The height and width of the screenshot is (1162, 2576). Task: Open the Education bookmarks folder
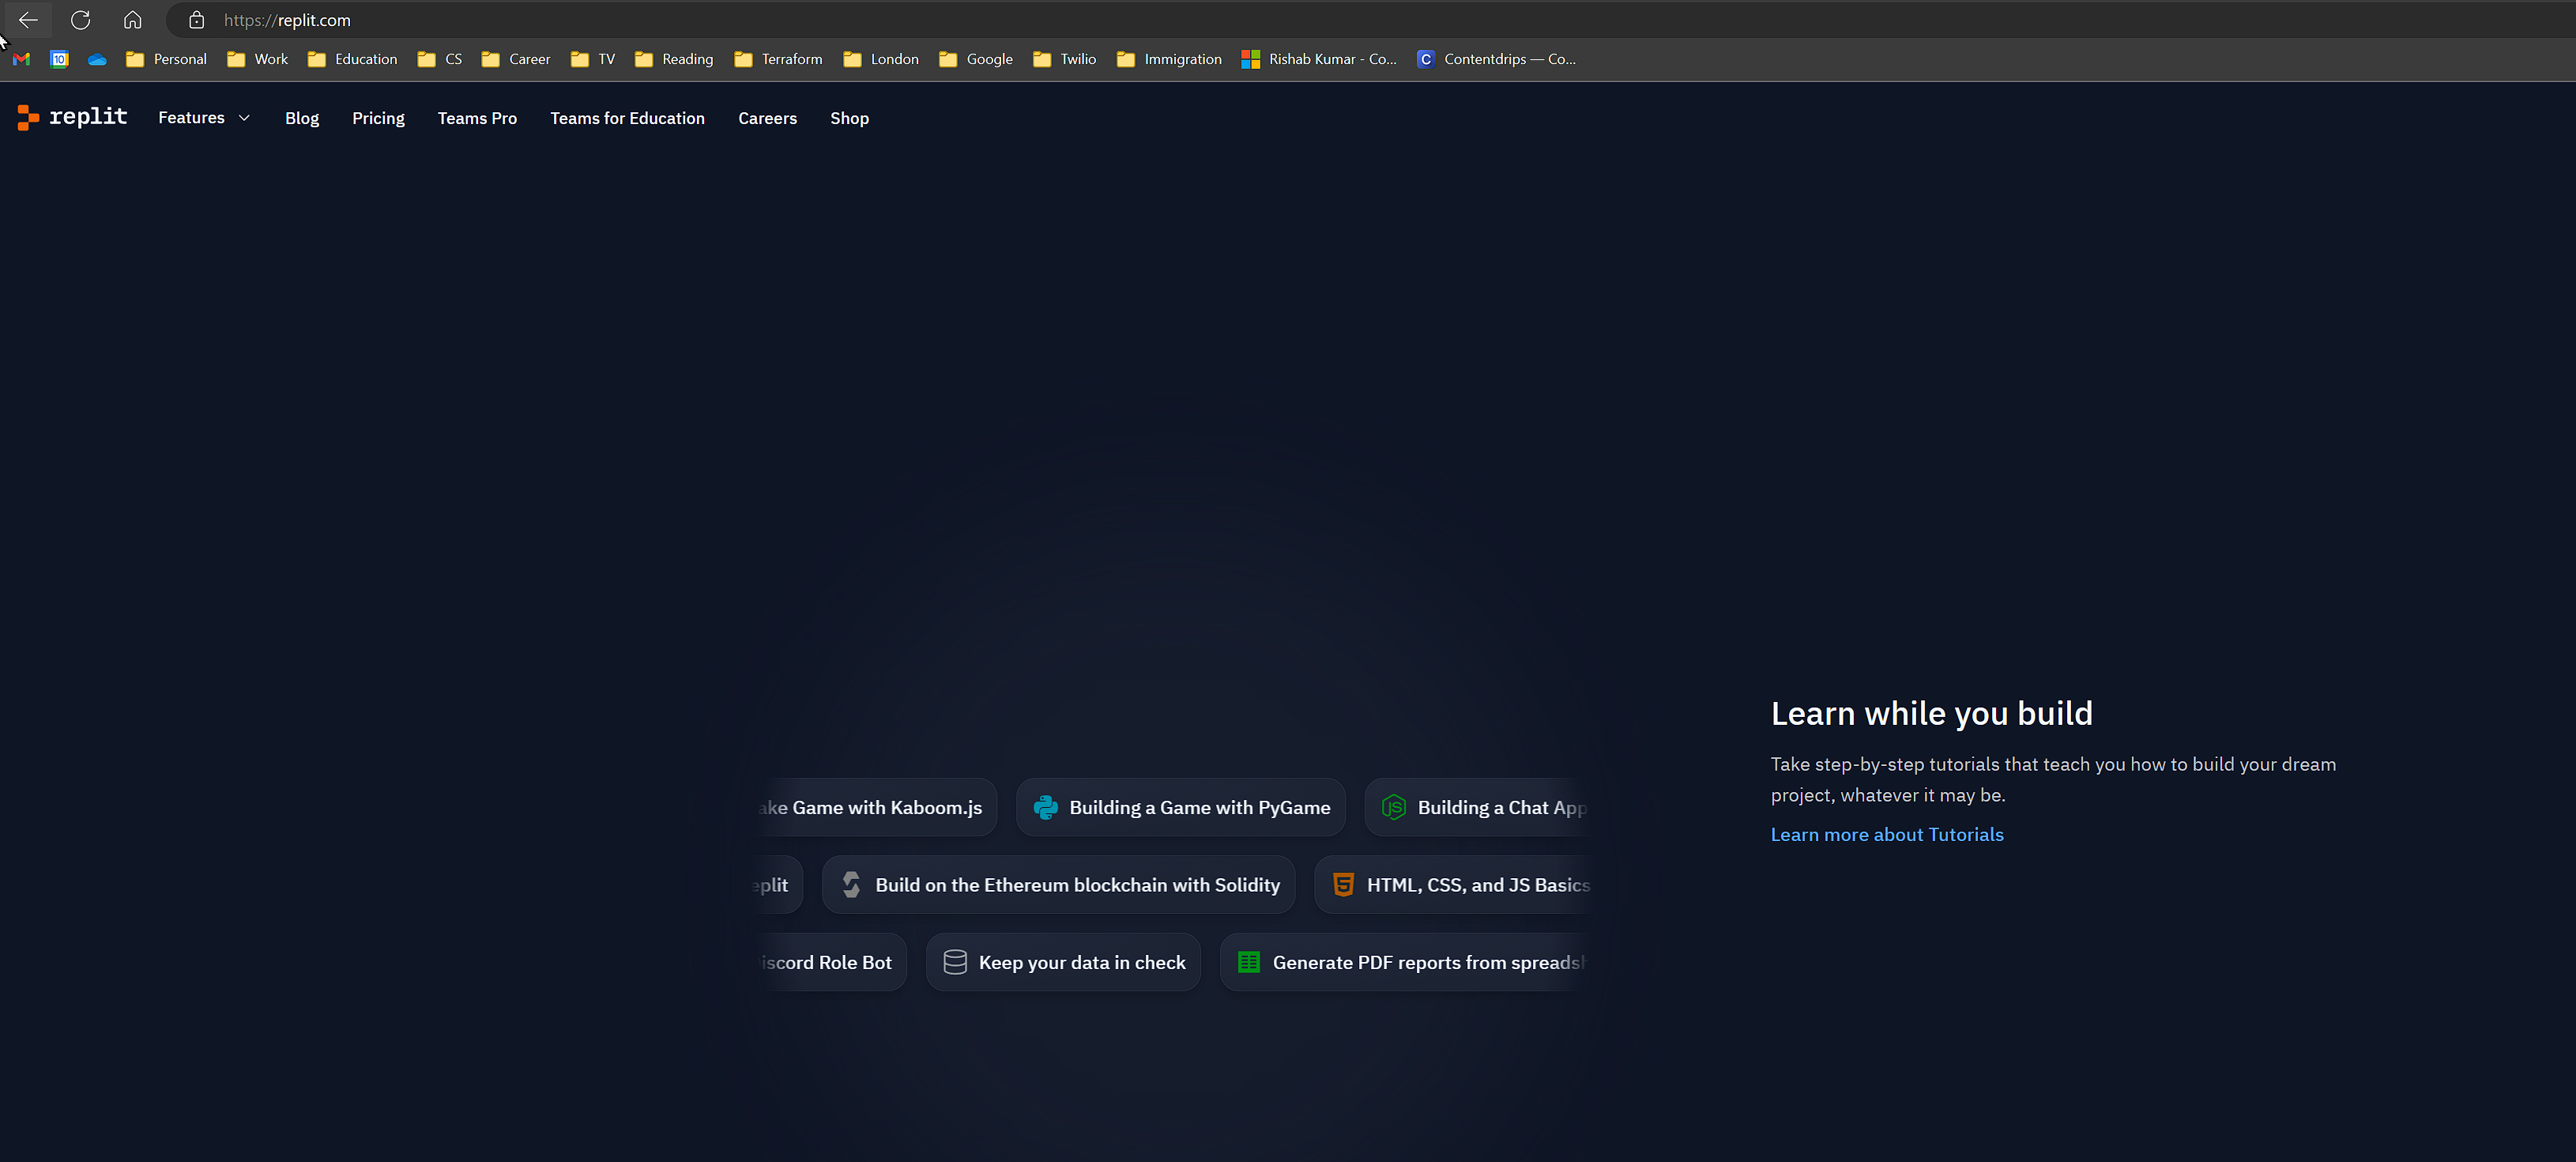point(352,59)
